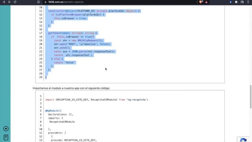Go forward with the browser forward arrow

(x=9, y=2)
